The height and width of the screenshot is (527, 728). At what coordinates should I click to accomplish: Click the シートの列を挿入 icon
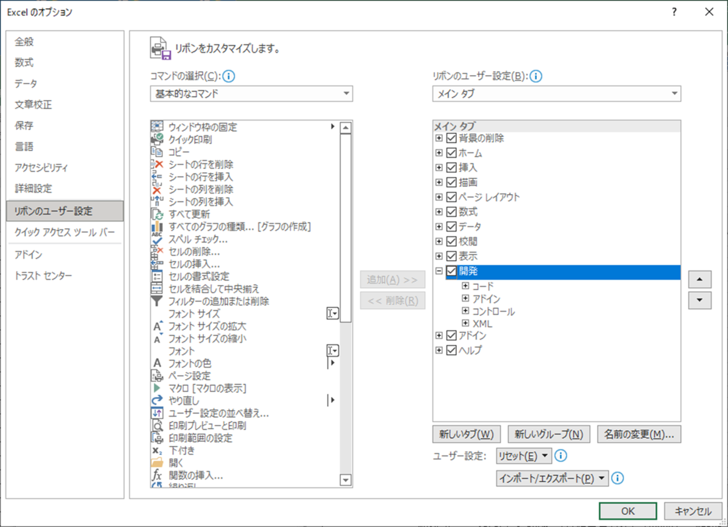pyautogui.click(x=157, y=201)
